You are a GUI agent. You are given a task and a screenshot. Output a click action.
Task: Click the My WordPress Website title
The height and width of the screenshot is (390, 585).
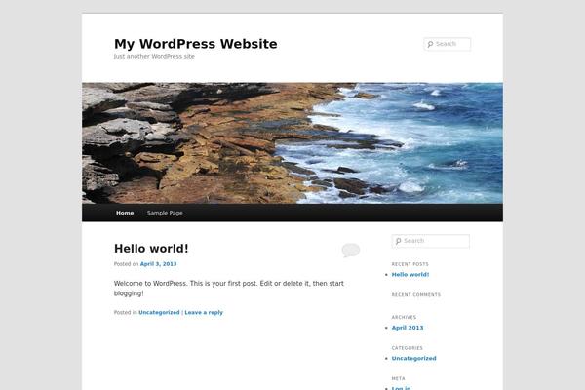pyautogui.click(x=196, y=44)
